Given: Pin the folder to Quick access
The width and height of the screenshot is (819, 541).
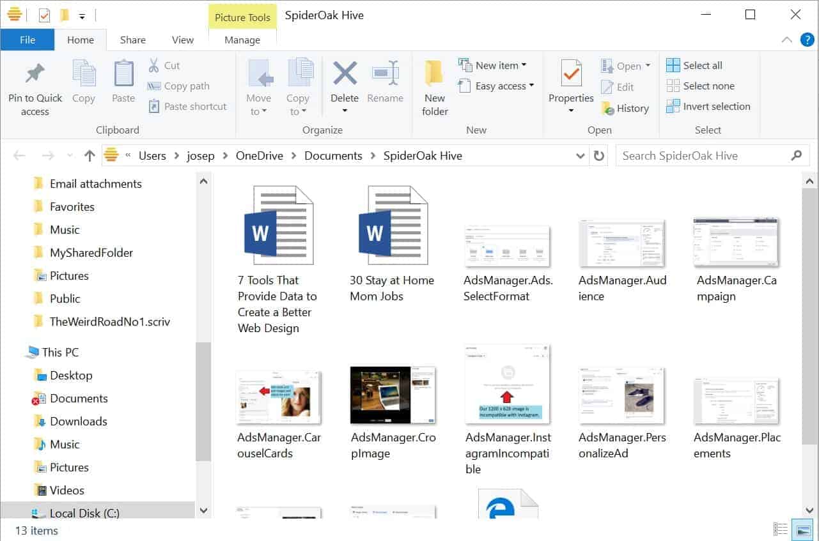Looking at the screenshot, I should (x=35, y=89).
